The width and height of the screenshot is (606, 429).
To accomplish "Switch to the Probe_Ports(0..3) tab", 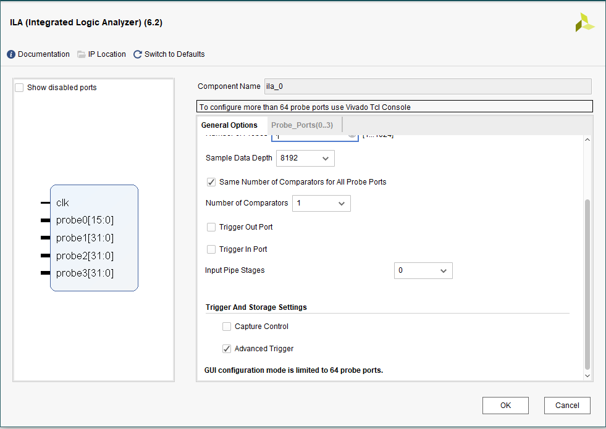I will [x=302, y=125].
